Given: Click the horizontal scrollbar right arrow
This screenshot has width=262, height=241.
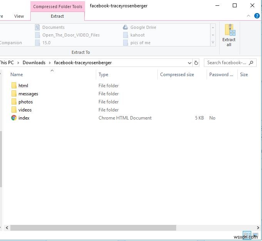Looking at the screenshot, I should [x=258, y=228].
